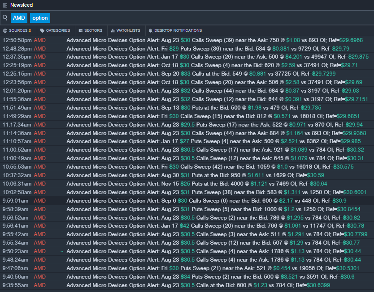The height and width of the screenshot is (292, 374).
Task: Select the 9:56:41am Jan 17 $42 Calls headline
Action: pos(215,226)
